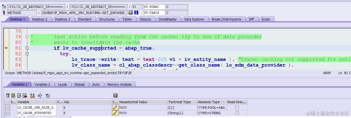351x118 pixels.
Task: Open the Structures tab
Action: [107, 19]
